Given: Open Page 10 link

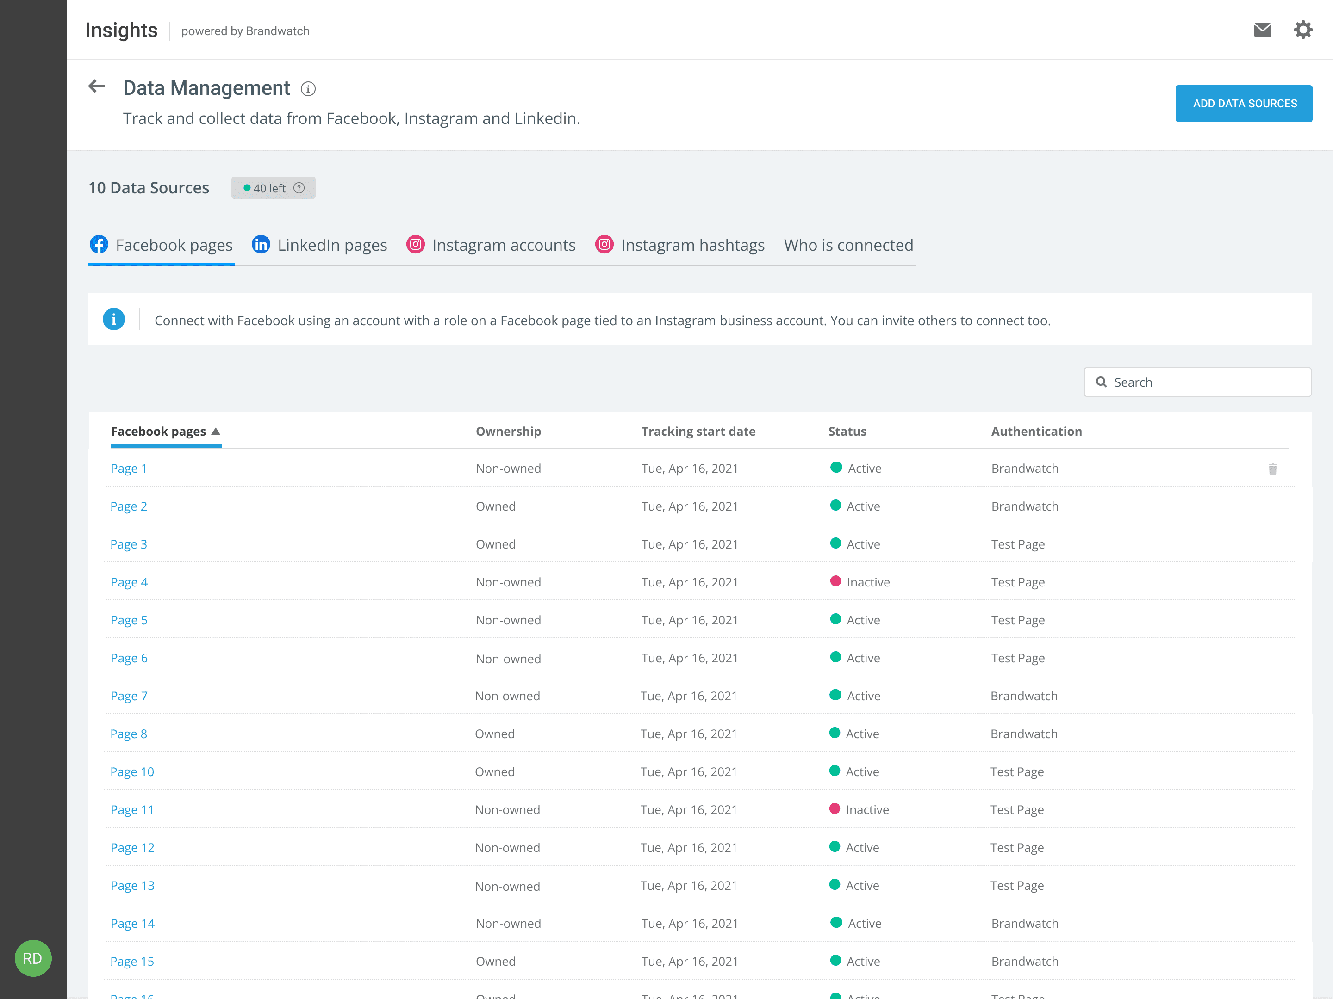Looking at the screenshot, I should (x=132, y=772).
